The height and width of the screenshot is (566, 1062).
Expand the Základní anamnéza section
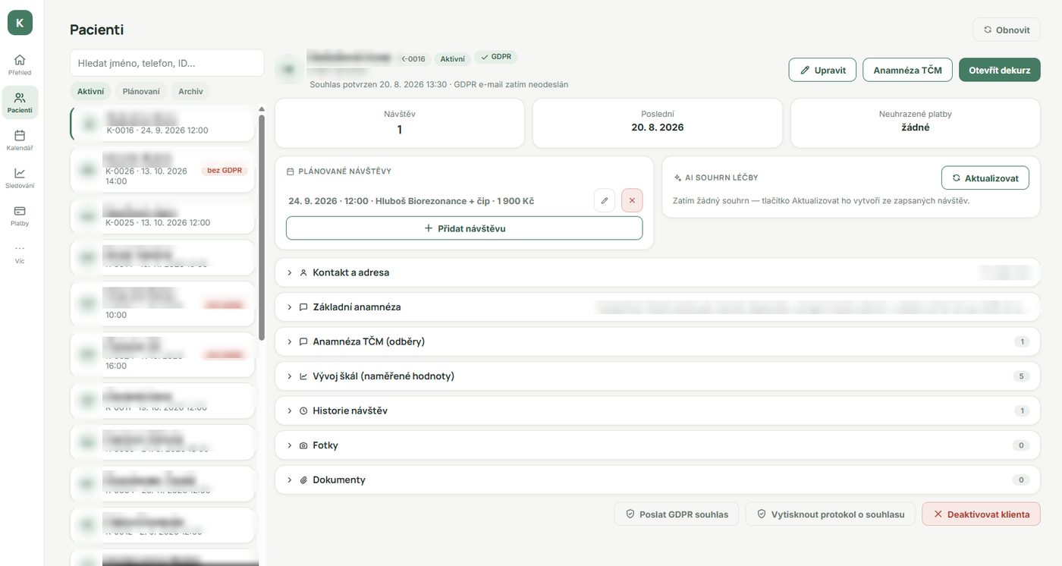point(658,307)
